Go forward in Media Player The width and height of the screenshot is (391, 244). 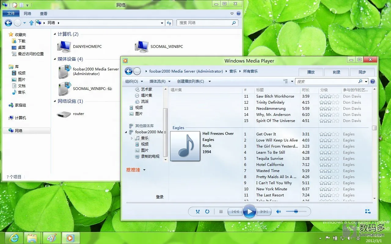click(x=137, y=71)
